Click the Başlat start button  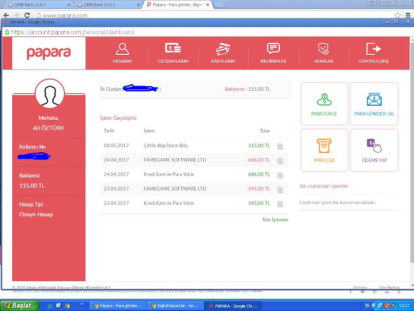(19, 306)
